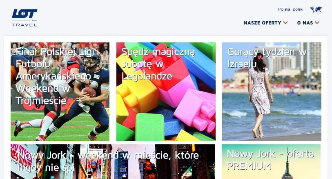
Task: Open 'Nowy Jork - oferta PREMIUM' title
Action: [x=270, y=159]
